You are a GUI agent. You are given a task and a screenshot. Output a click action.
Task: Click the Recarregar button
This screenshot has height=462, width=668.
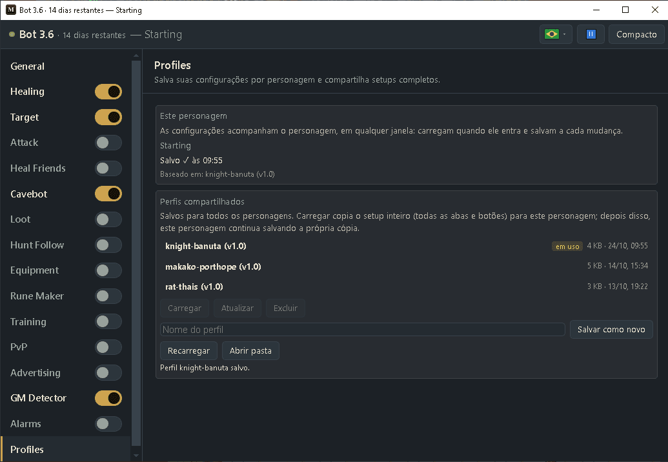click(x=188, y=351)
